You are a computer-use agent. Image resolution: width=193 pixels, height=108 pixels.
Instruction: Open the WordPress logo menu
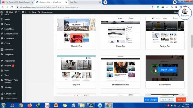click(2, 12)
